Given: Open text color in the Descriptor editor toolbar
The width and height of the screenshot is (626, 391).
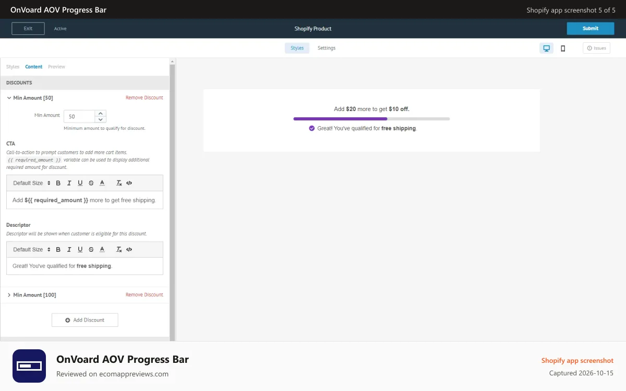Looking at the screenshot, I should 102,249.
